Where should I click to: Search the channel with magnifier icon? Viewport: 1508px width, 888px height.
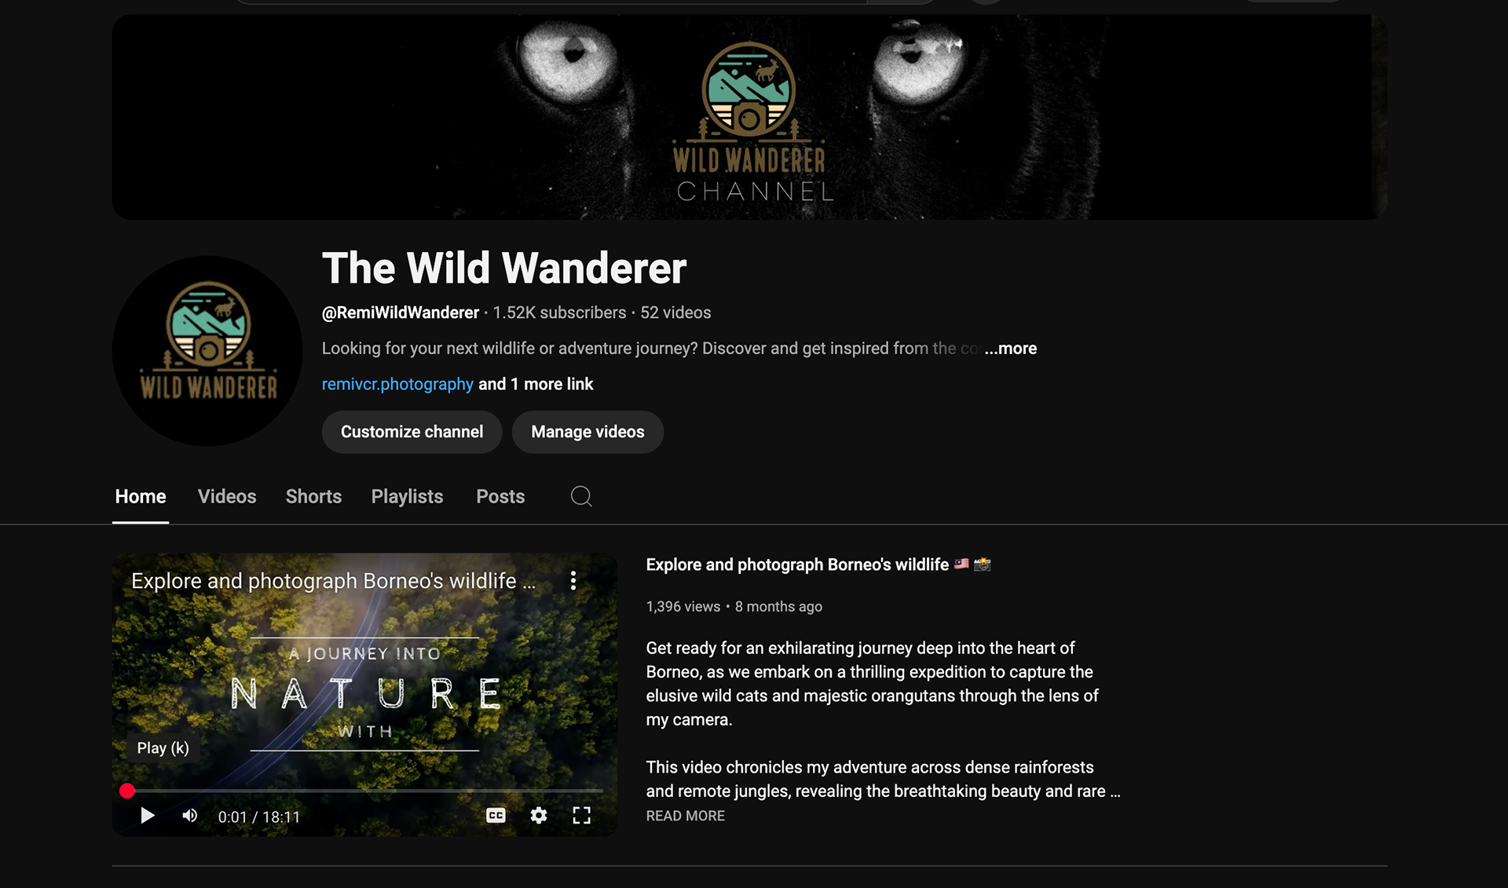click(581, 496)
